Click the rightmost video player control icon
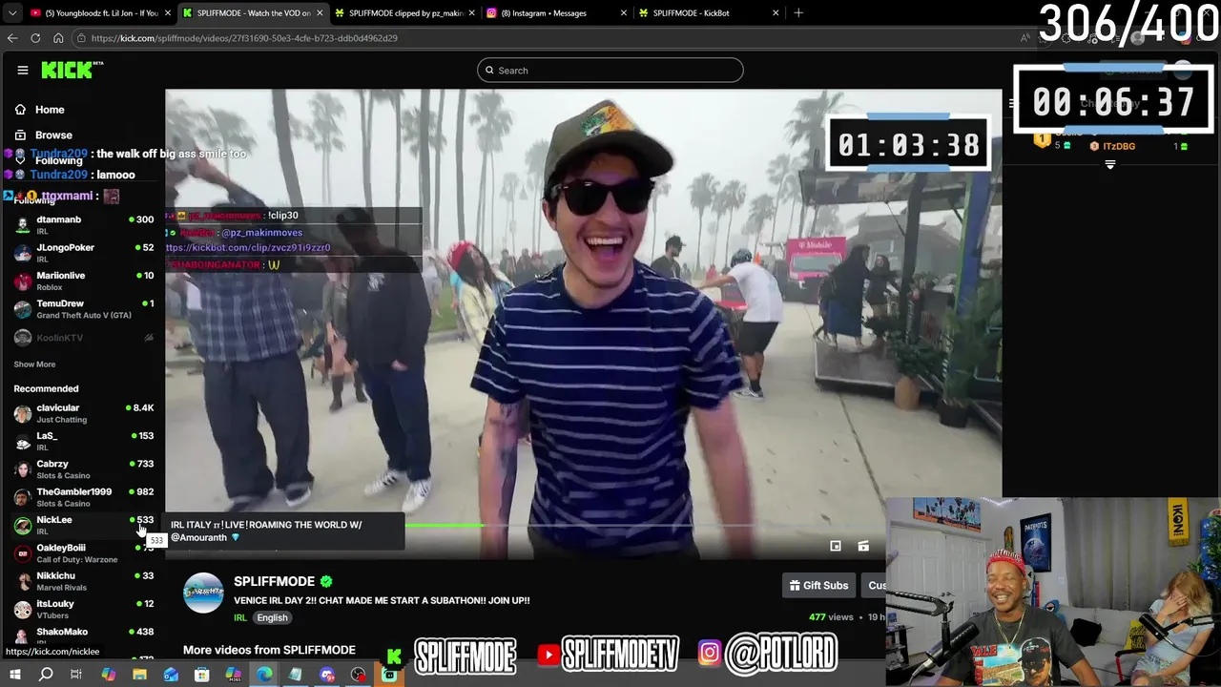Viewport: 1221px width, 687px height. pos(863,546)
